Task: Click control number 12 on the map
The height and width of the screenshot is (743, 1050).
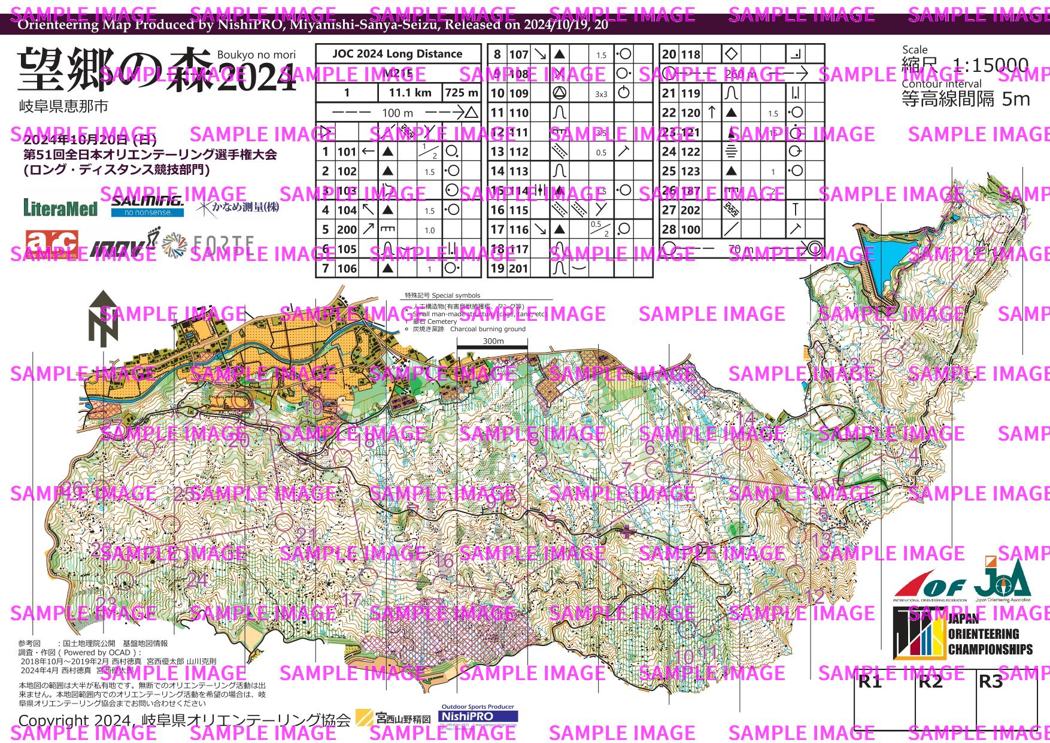Action: (814, 596)
